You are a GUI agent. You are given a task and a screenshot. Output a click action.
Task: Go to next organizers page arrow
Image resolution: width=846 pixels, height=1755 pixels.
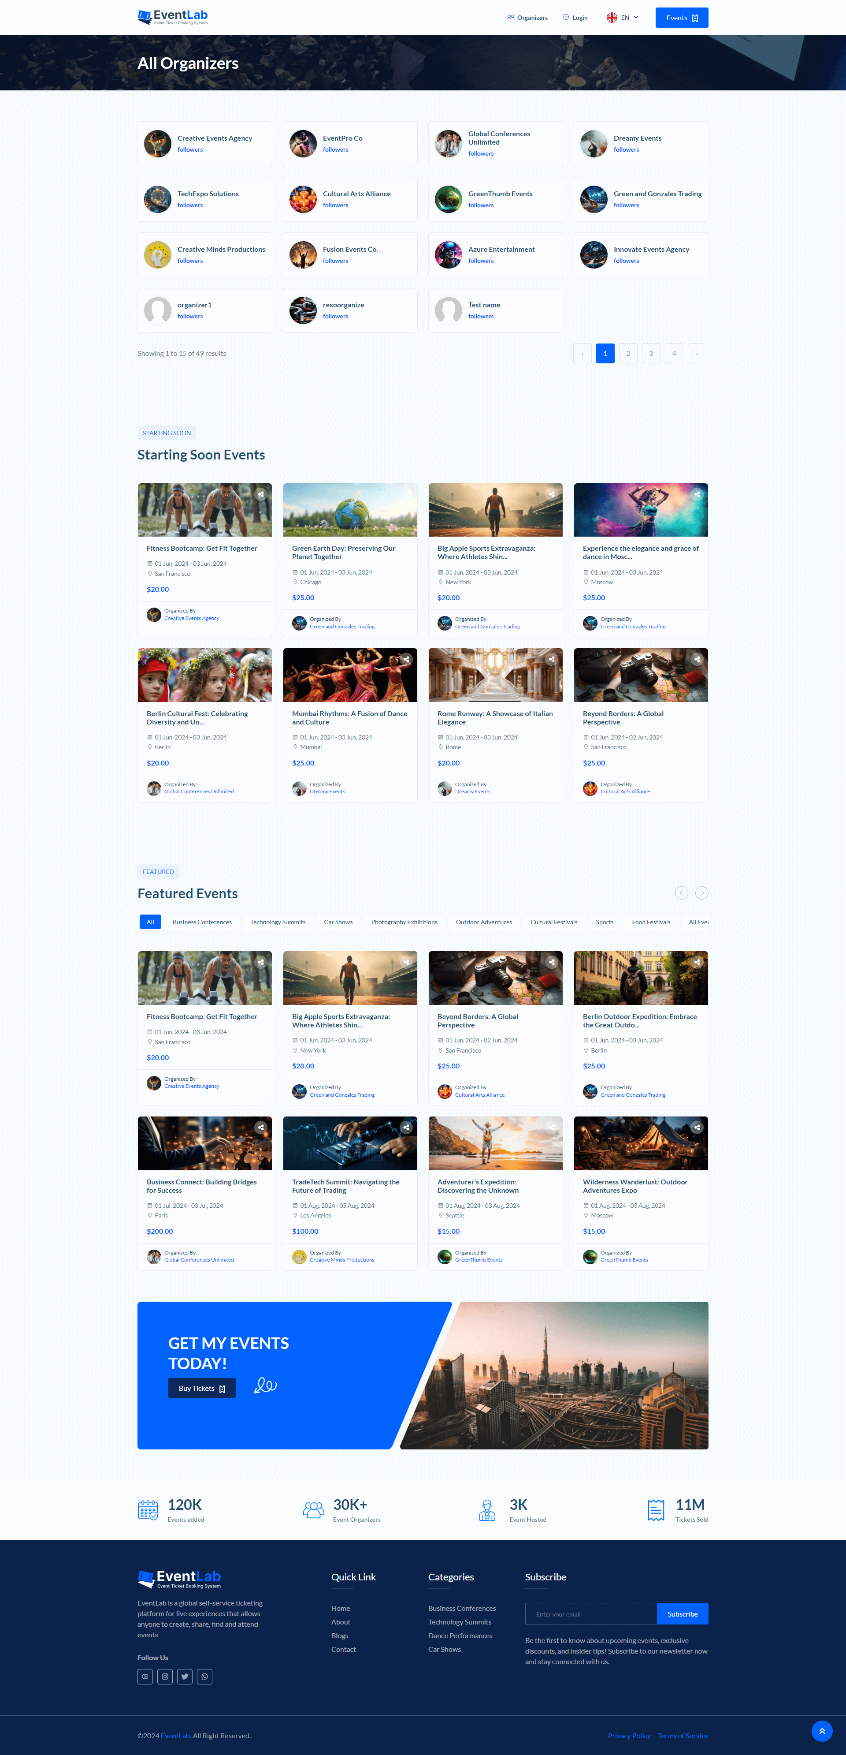pyautogui.click(x=696, y=354)
